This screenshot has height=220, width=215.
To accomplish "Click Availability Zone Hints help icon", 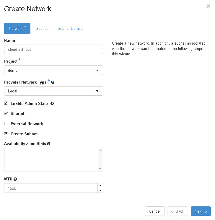I will [x=48, y=144].
